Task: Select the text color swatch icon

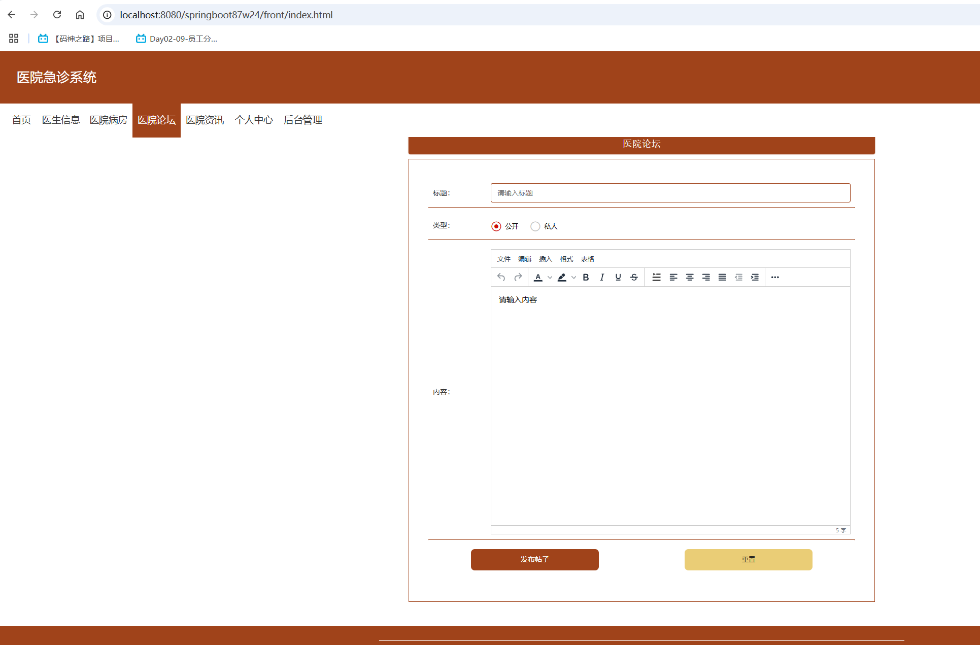Action: 538,277
